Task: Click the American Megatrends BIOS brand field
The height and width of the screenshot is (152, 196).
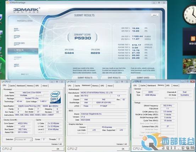Action: [103, 114]
